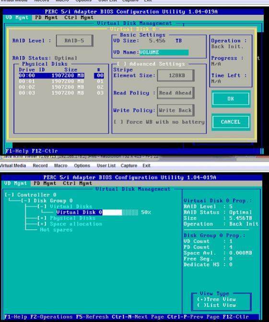Open the Write Policy Write Back selector
The height and width of the screenshot is (322, 269).
[x=175, y=110]
